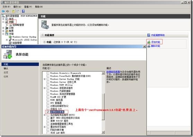Select the 服务器管理器 root node icon in tree
Screen dimensions: 193x137
(3, 16)
